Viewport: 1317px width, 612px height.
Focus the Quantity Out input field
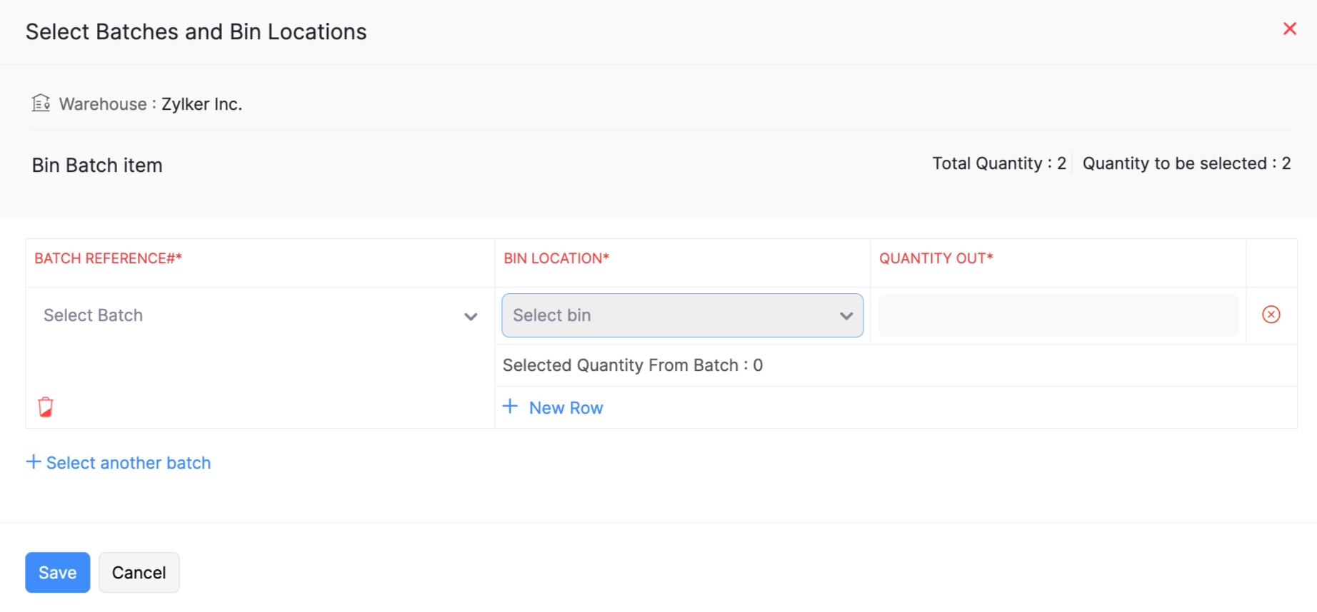coord(1058,315)
